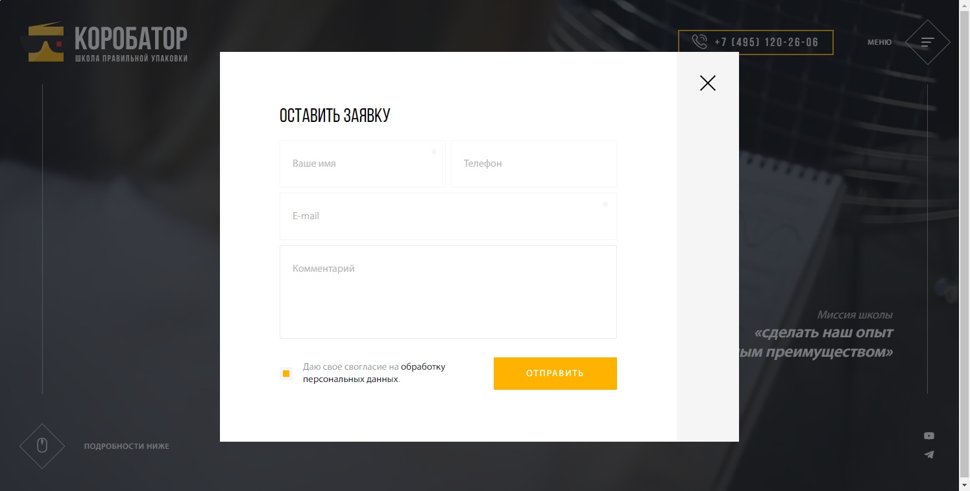Image resolution: width=970 pixels, height=491 pixels.
Task: Click the mouse scroll icon
Action: click(42, 446)
